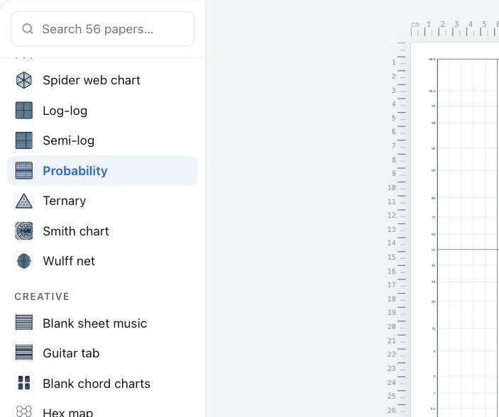This screenshot has height=417, width=499.
Task: Open the Smith chart entry
Action: 102,231
